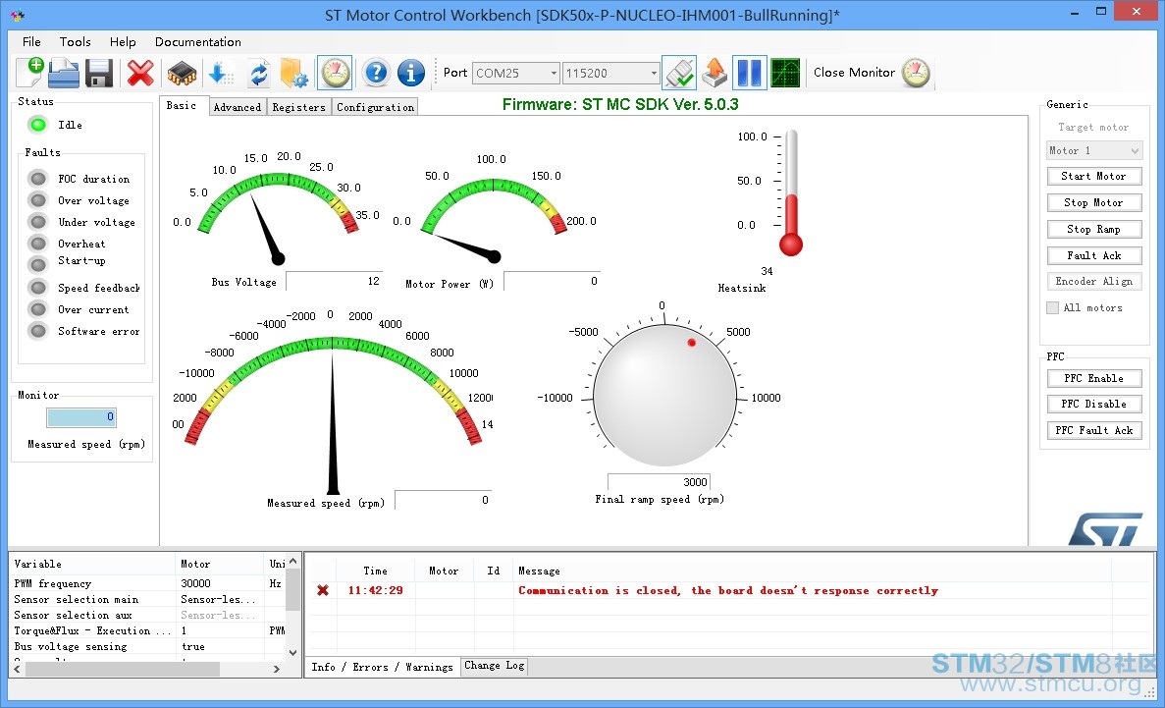The image size is (1165, 708).
Task: Click the blue pause bars icon
Action: click(x=749, y=73)
